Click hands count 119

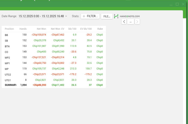coord(24,69)
